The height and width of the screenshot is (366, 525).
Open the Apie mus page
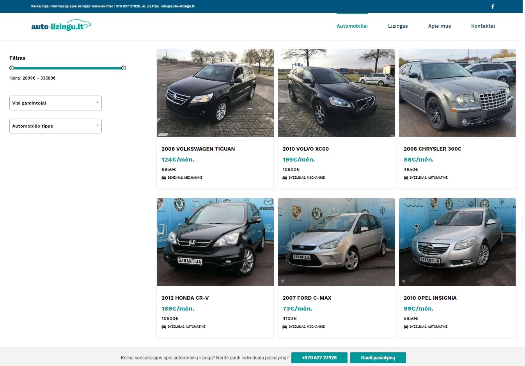click(x=440, y=26)
